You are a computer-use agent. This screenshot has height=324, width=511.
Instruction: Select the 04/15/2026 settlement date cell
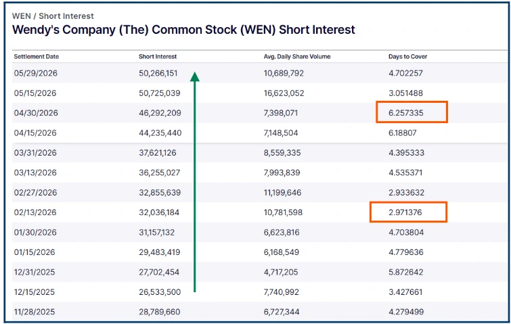click(x=35, y=133)
